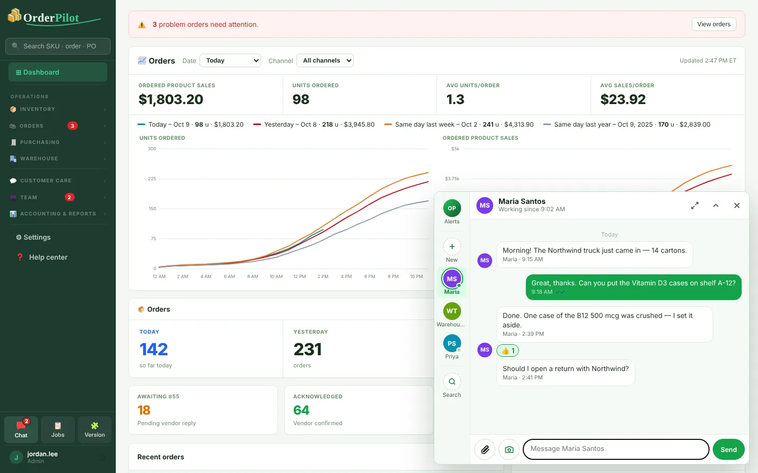This screenshot has width=758, height=473.
Task: Open the camera icon in chat
Action: (509, 449)
